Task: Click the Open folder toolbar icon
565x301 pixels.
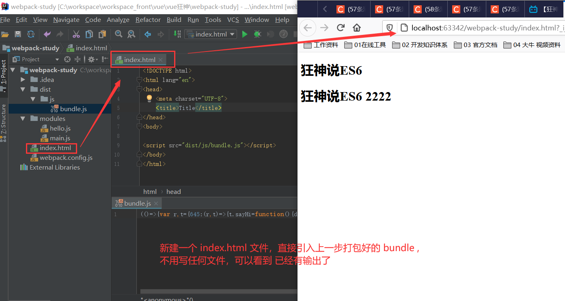Action: coord(5,34)
